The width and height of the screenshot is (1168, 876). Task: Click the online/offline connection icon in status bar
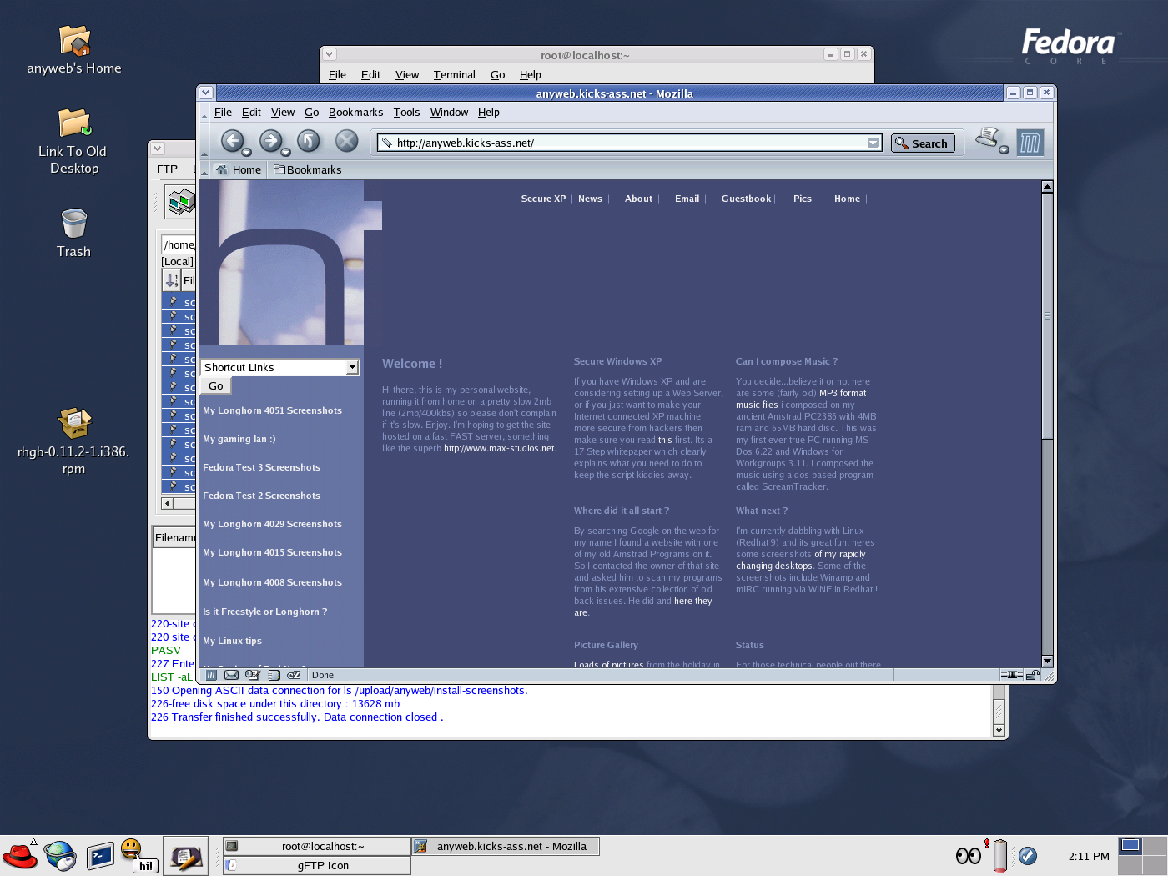click(x=1012, y=675)
